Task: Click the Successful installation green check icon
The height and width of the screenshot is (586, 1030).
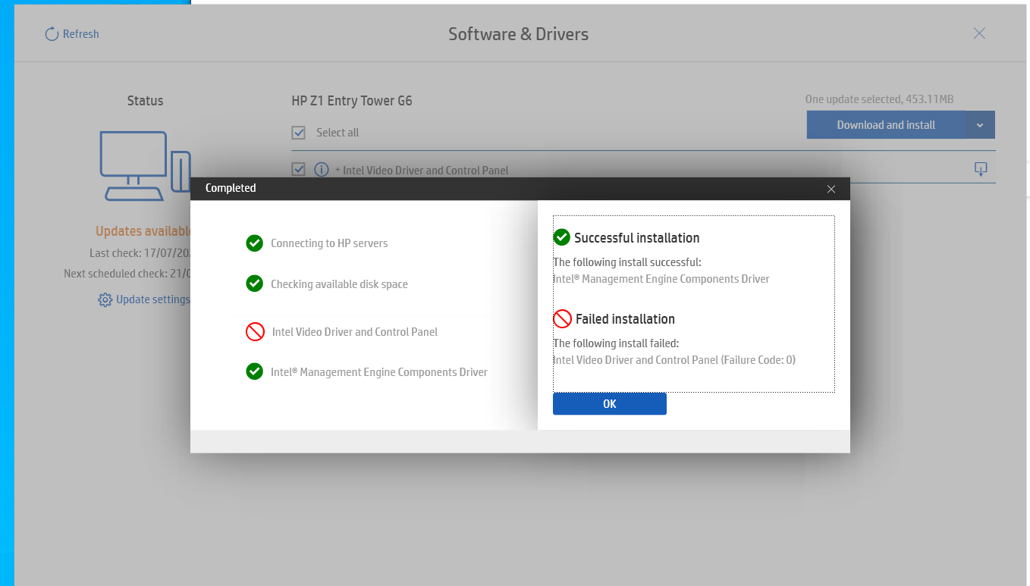Action: click(x=561, y=238)
